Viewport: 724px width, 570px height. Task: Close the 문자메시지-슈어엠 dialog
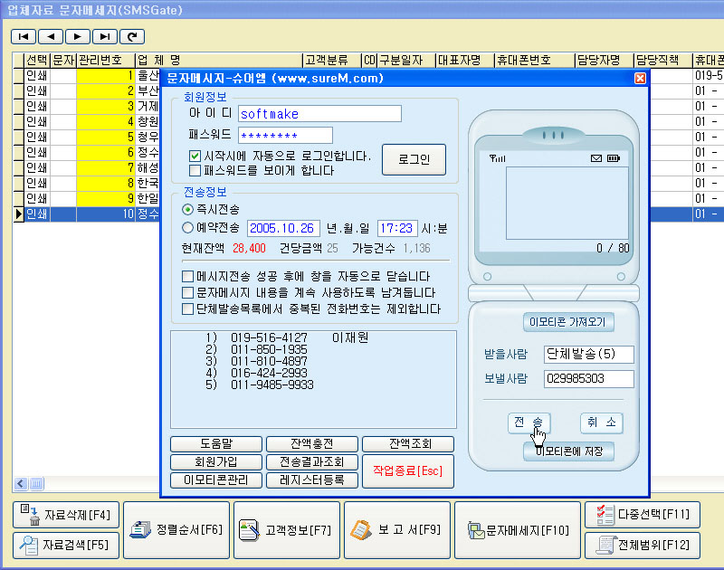coord(640,79)
